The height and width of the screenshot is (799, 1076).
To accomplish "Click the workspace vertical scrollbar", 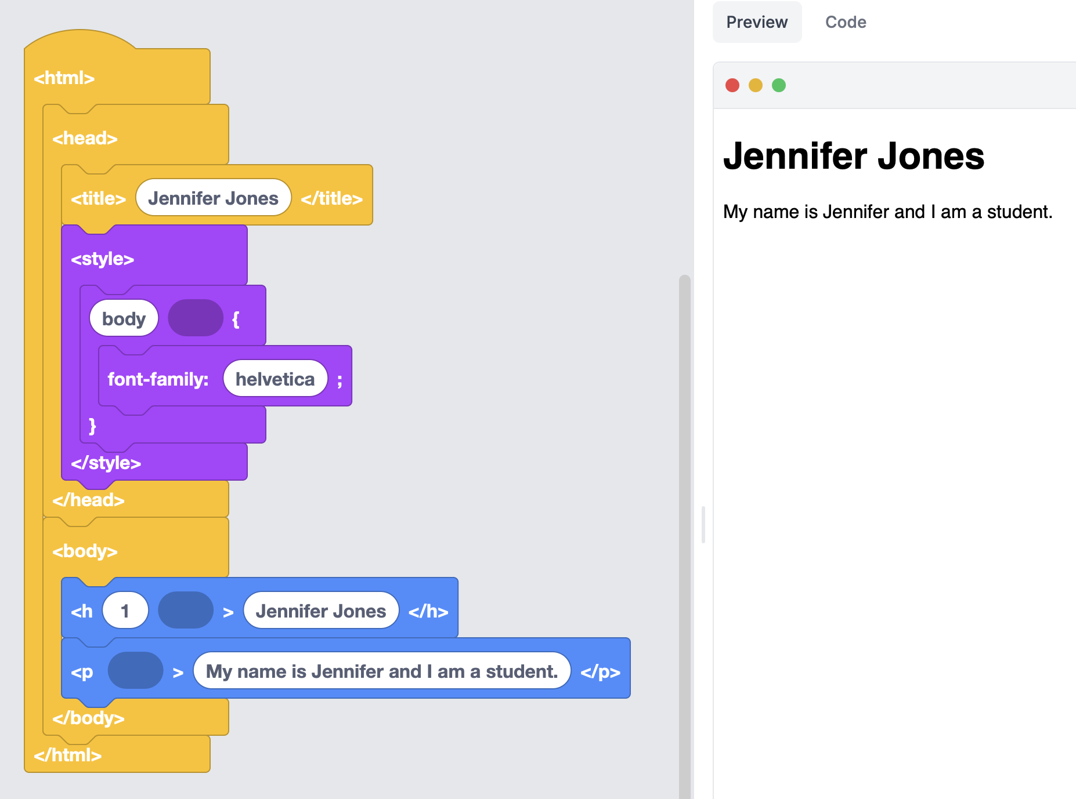I will (685, 522).
